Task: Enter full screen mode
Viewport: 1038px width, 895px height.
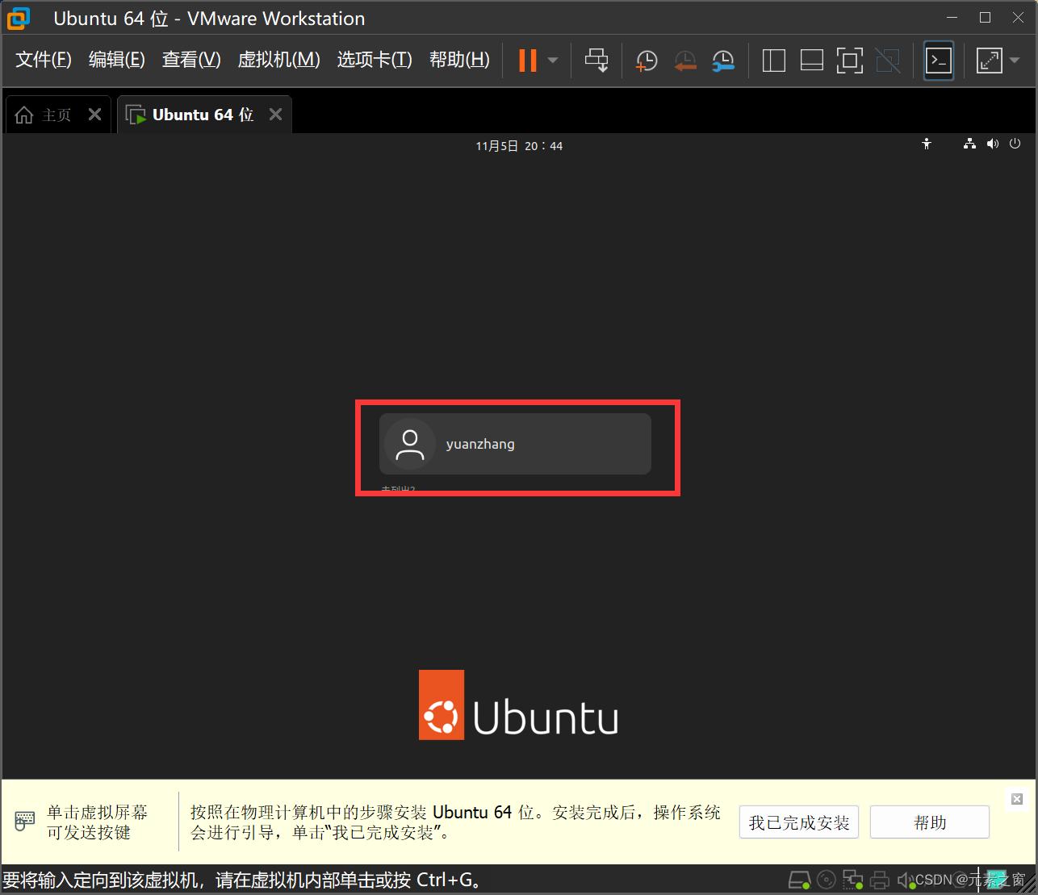Action: click(849, 61)
